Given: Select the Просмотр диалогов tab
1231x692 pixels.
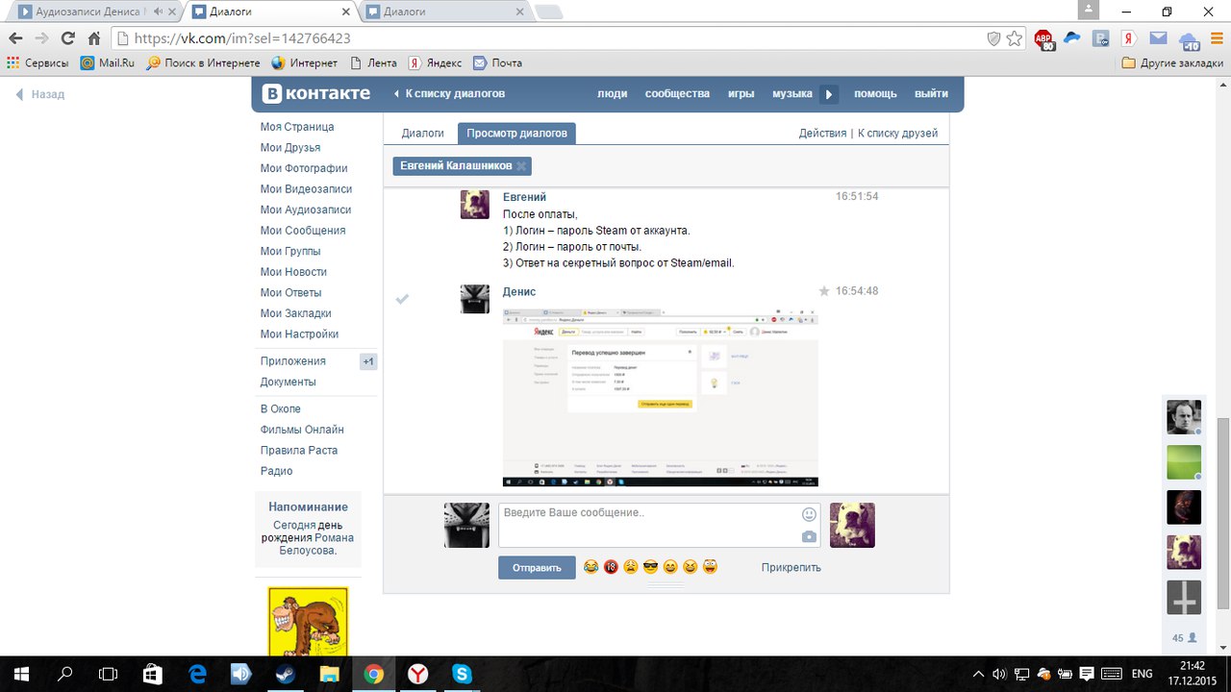Looking at the screenshot, I should 516,133.
